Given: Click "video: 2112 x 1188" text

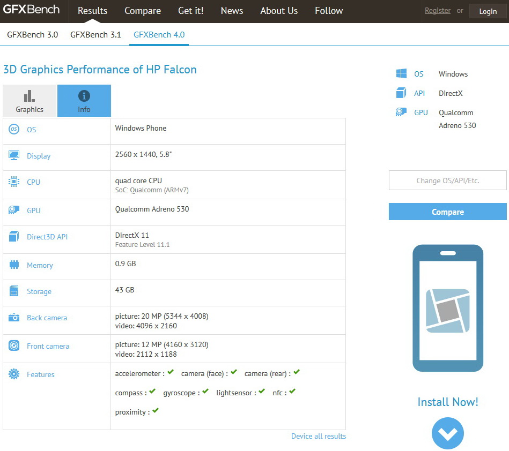Looking at the screenshot, I should click(146, 354).
